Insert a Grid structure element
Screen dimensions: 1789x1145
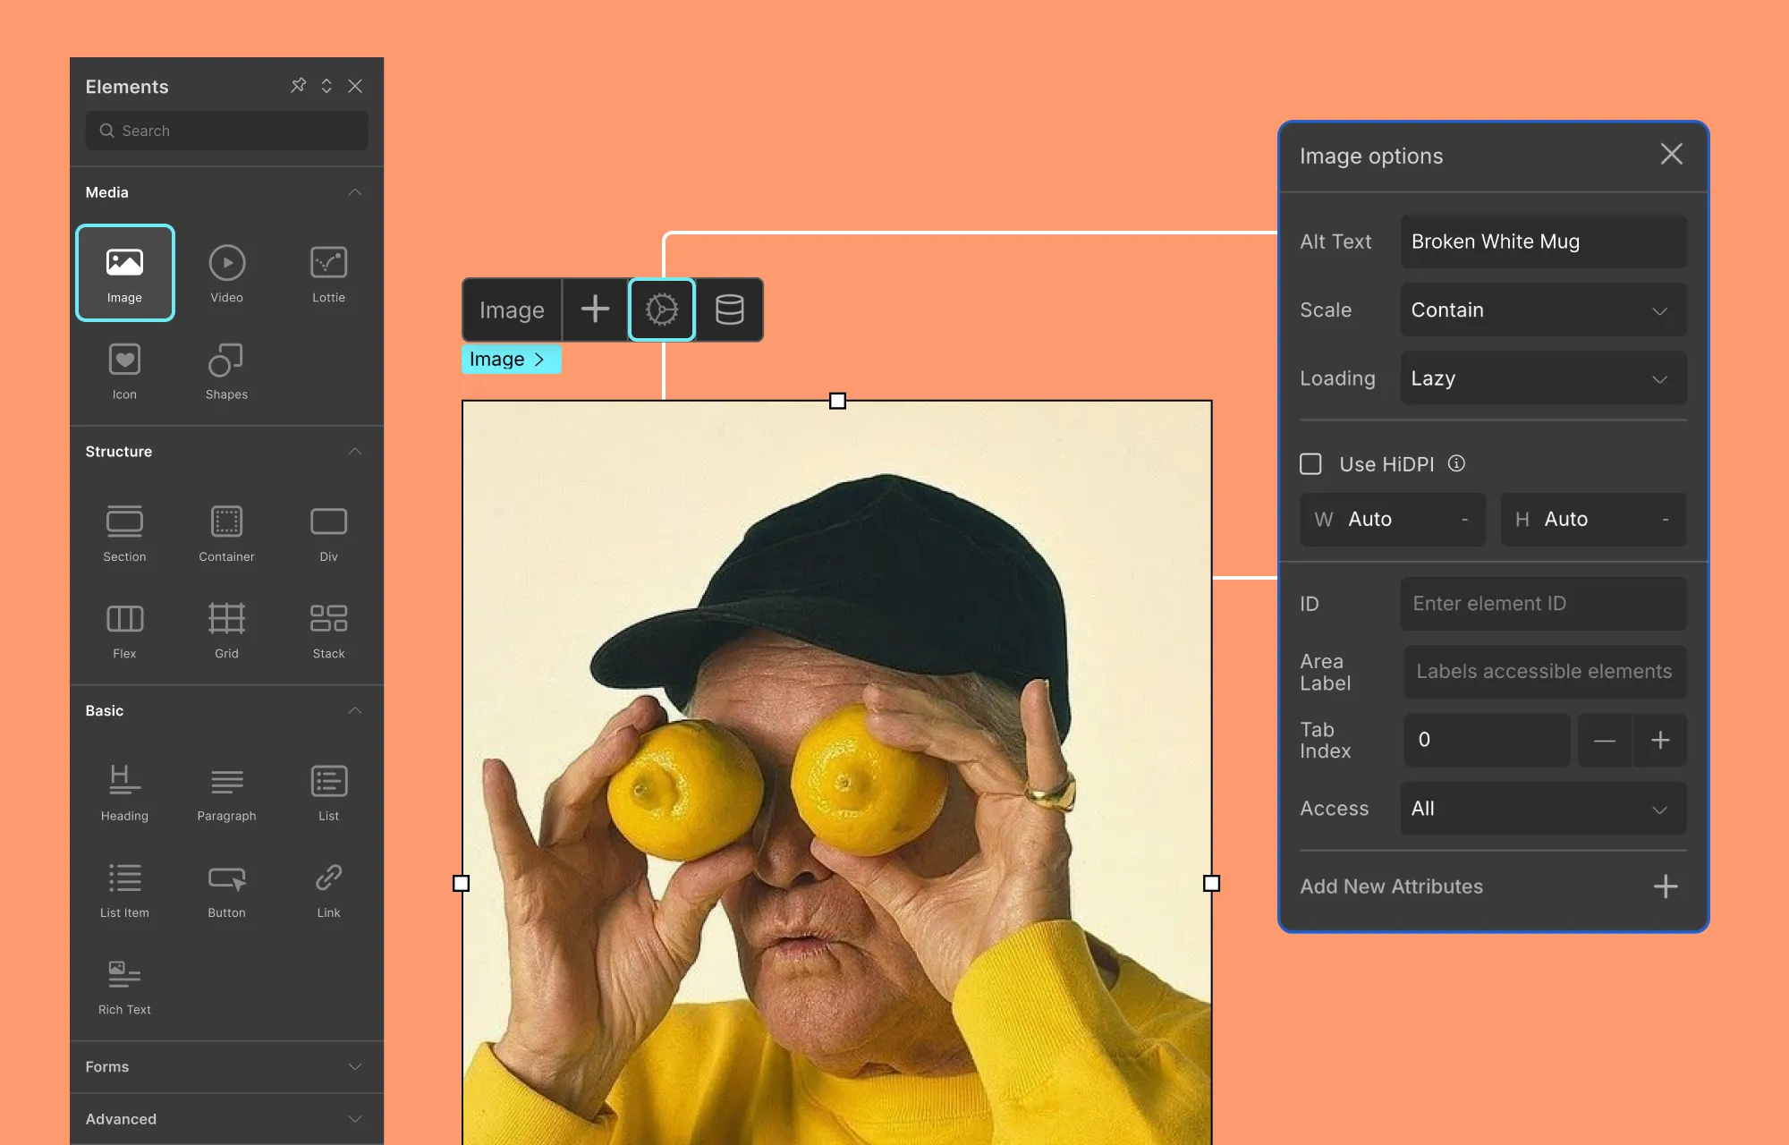pyautogui.click(x=226, y=628)
